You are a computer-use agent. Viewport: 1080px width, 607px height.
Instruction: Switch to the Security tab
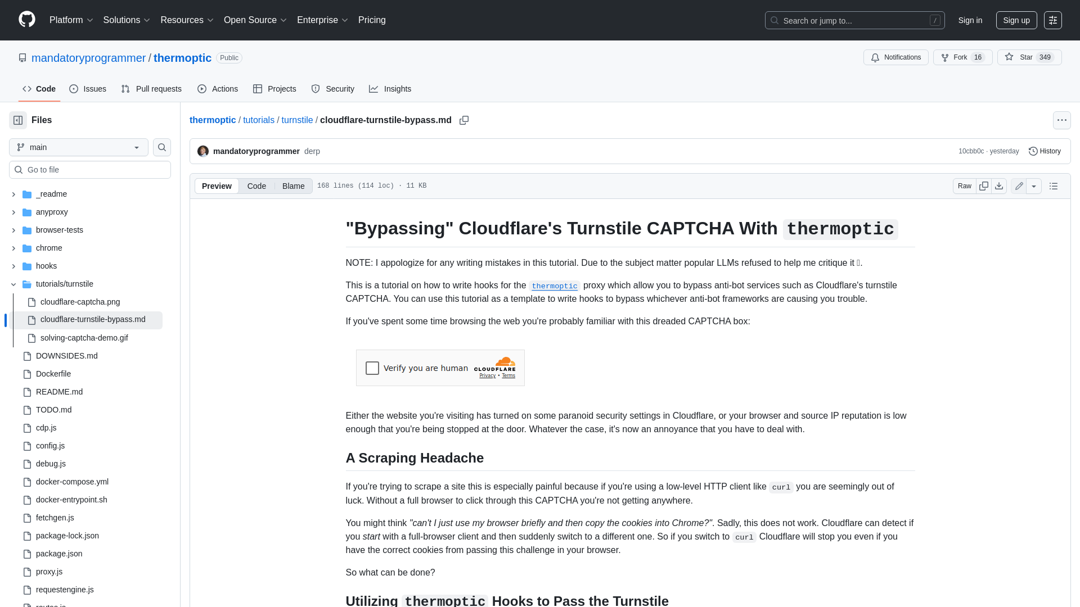click(332, 89)
